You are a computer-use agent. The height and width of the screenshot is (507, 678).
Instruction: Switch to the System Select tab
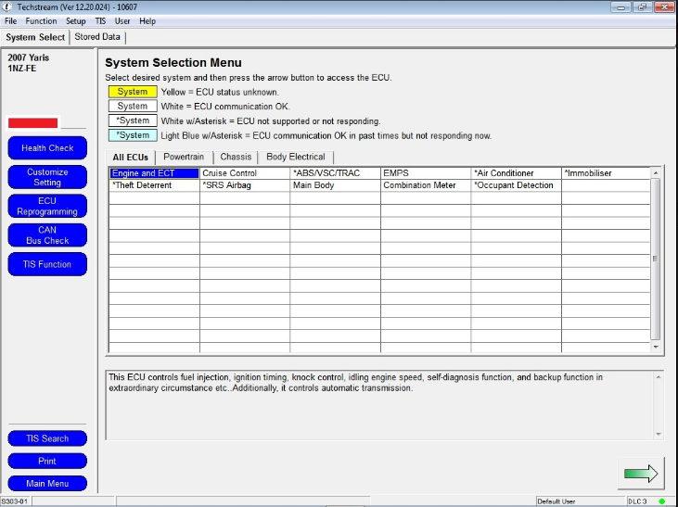35,37
